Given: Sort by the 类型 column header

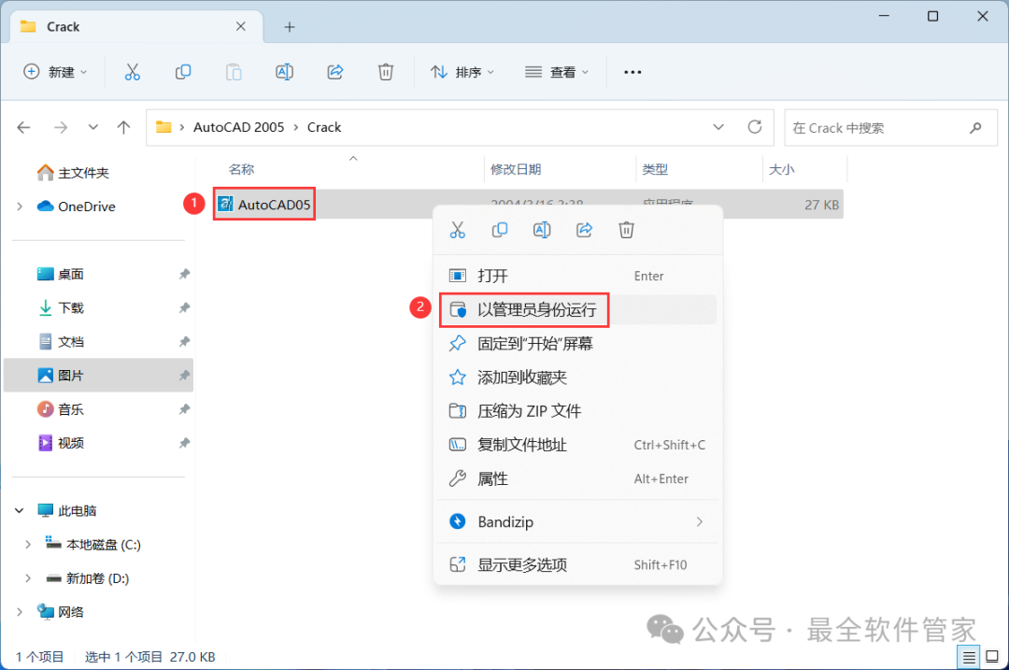Looking at the screenshot, I should pos(655,169).
